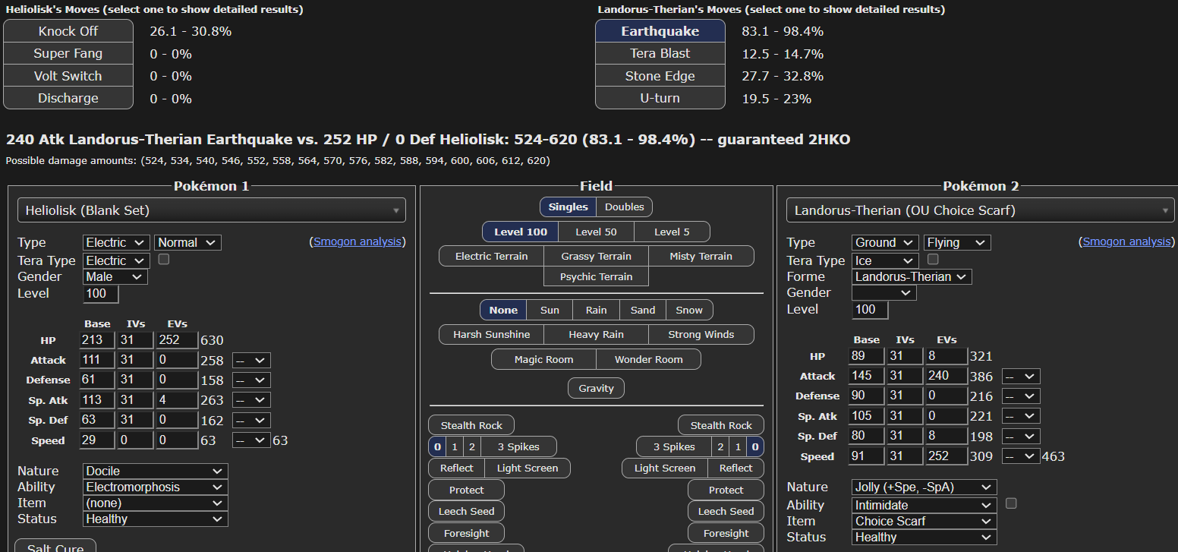This screenshot has height=552, width=1178.
Task: Toggle Leech Seed on Landorus-Therian's side
Action: 726,511
